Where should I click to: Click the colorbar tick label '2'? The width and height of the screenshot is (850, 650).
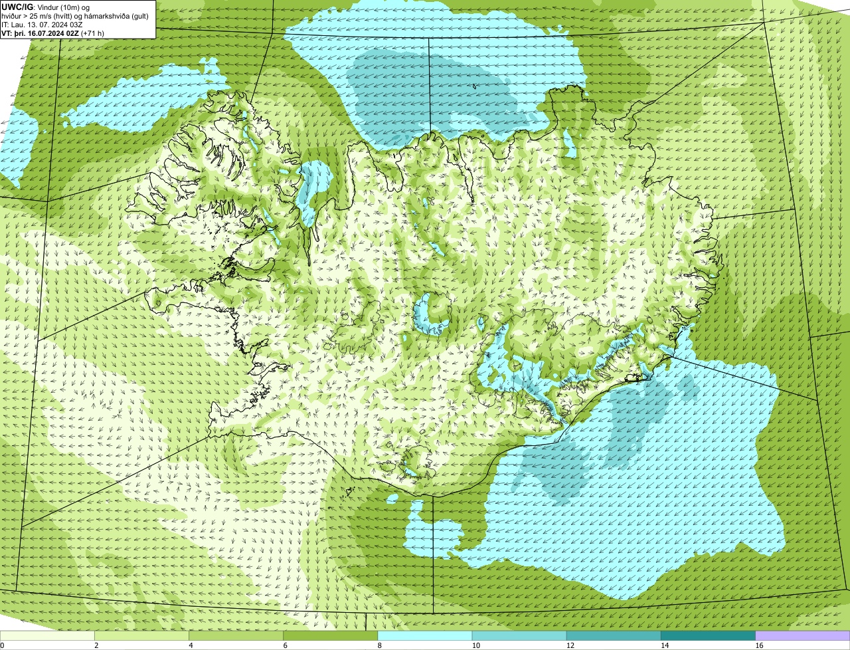pos(96,645)
